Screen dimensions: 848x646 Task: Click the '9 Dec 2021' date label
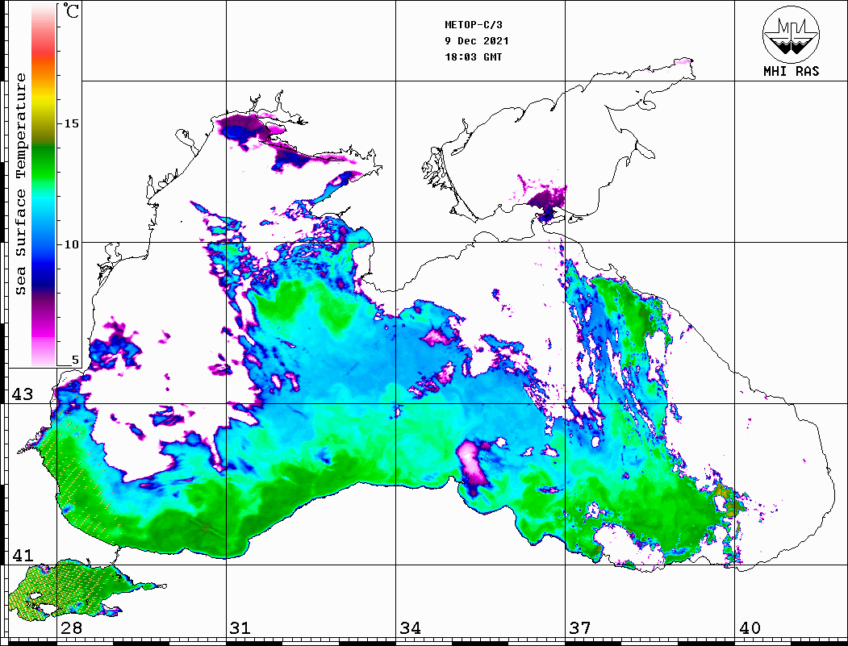477,41
